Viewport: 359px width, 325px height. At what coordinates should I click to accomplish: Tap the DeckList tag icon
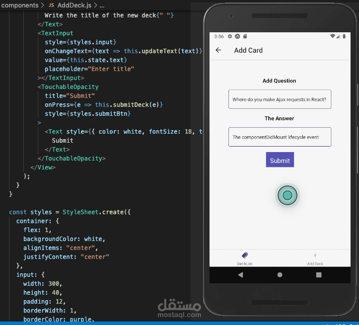(x=245, y=255)
